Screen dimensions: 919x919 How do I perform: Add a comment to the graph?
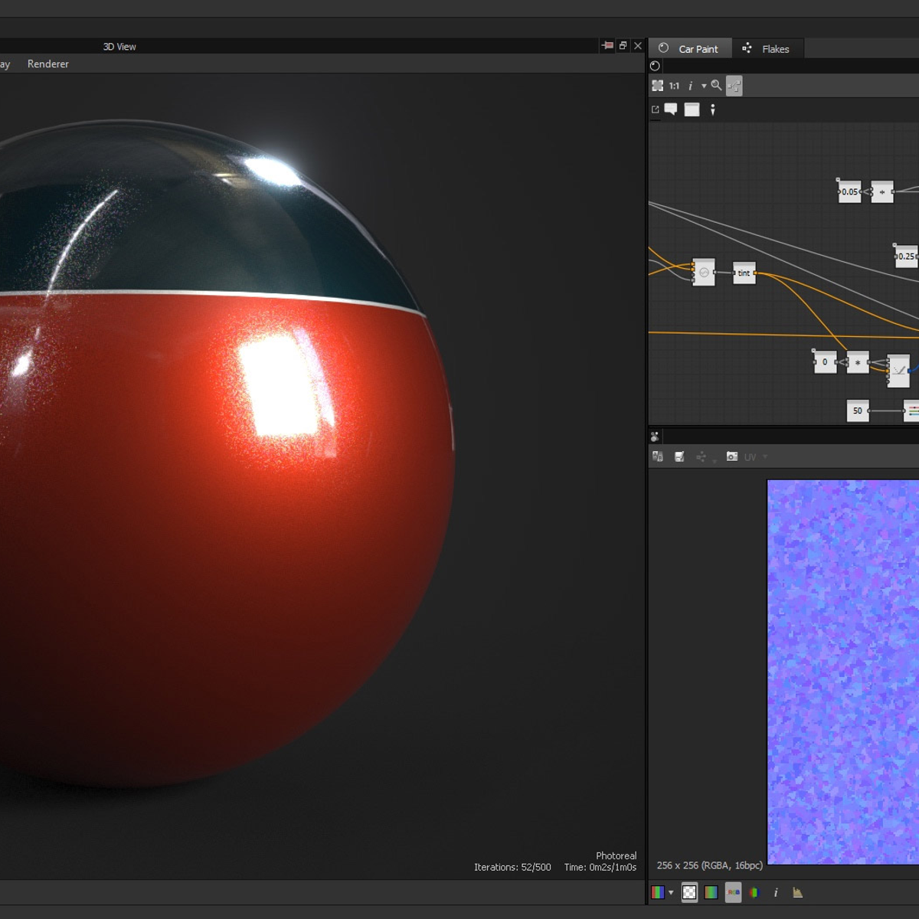672,110
